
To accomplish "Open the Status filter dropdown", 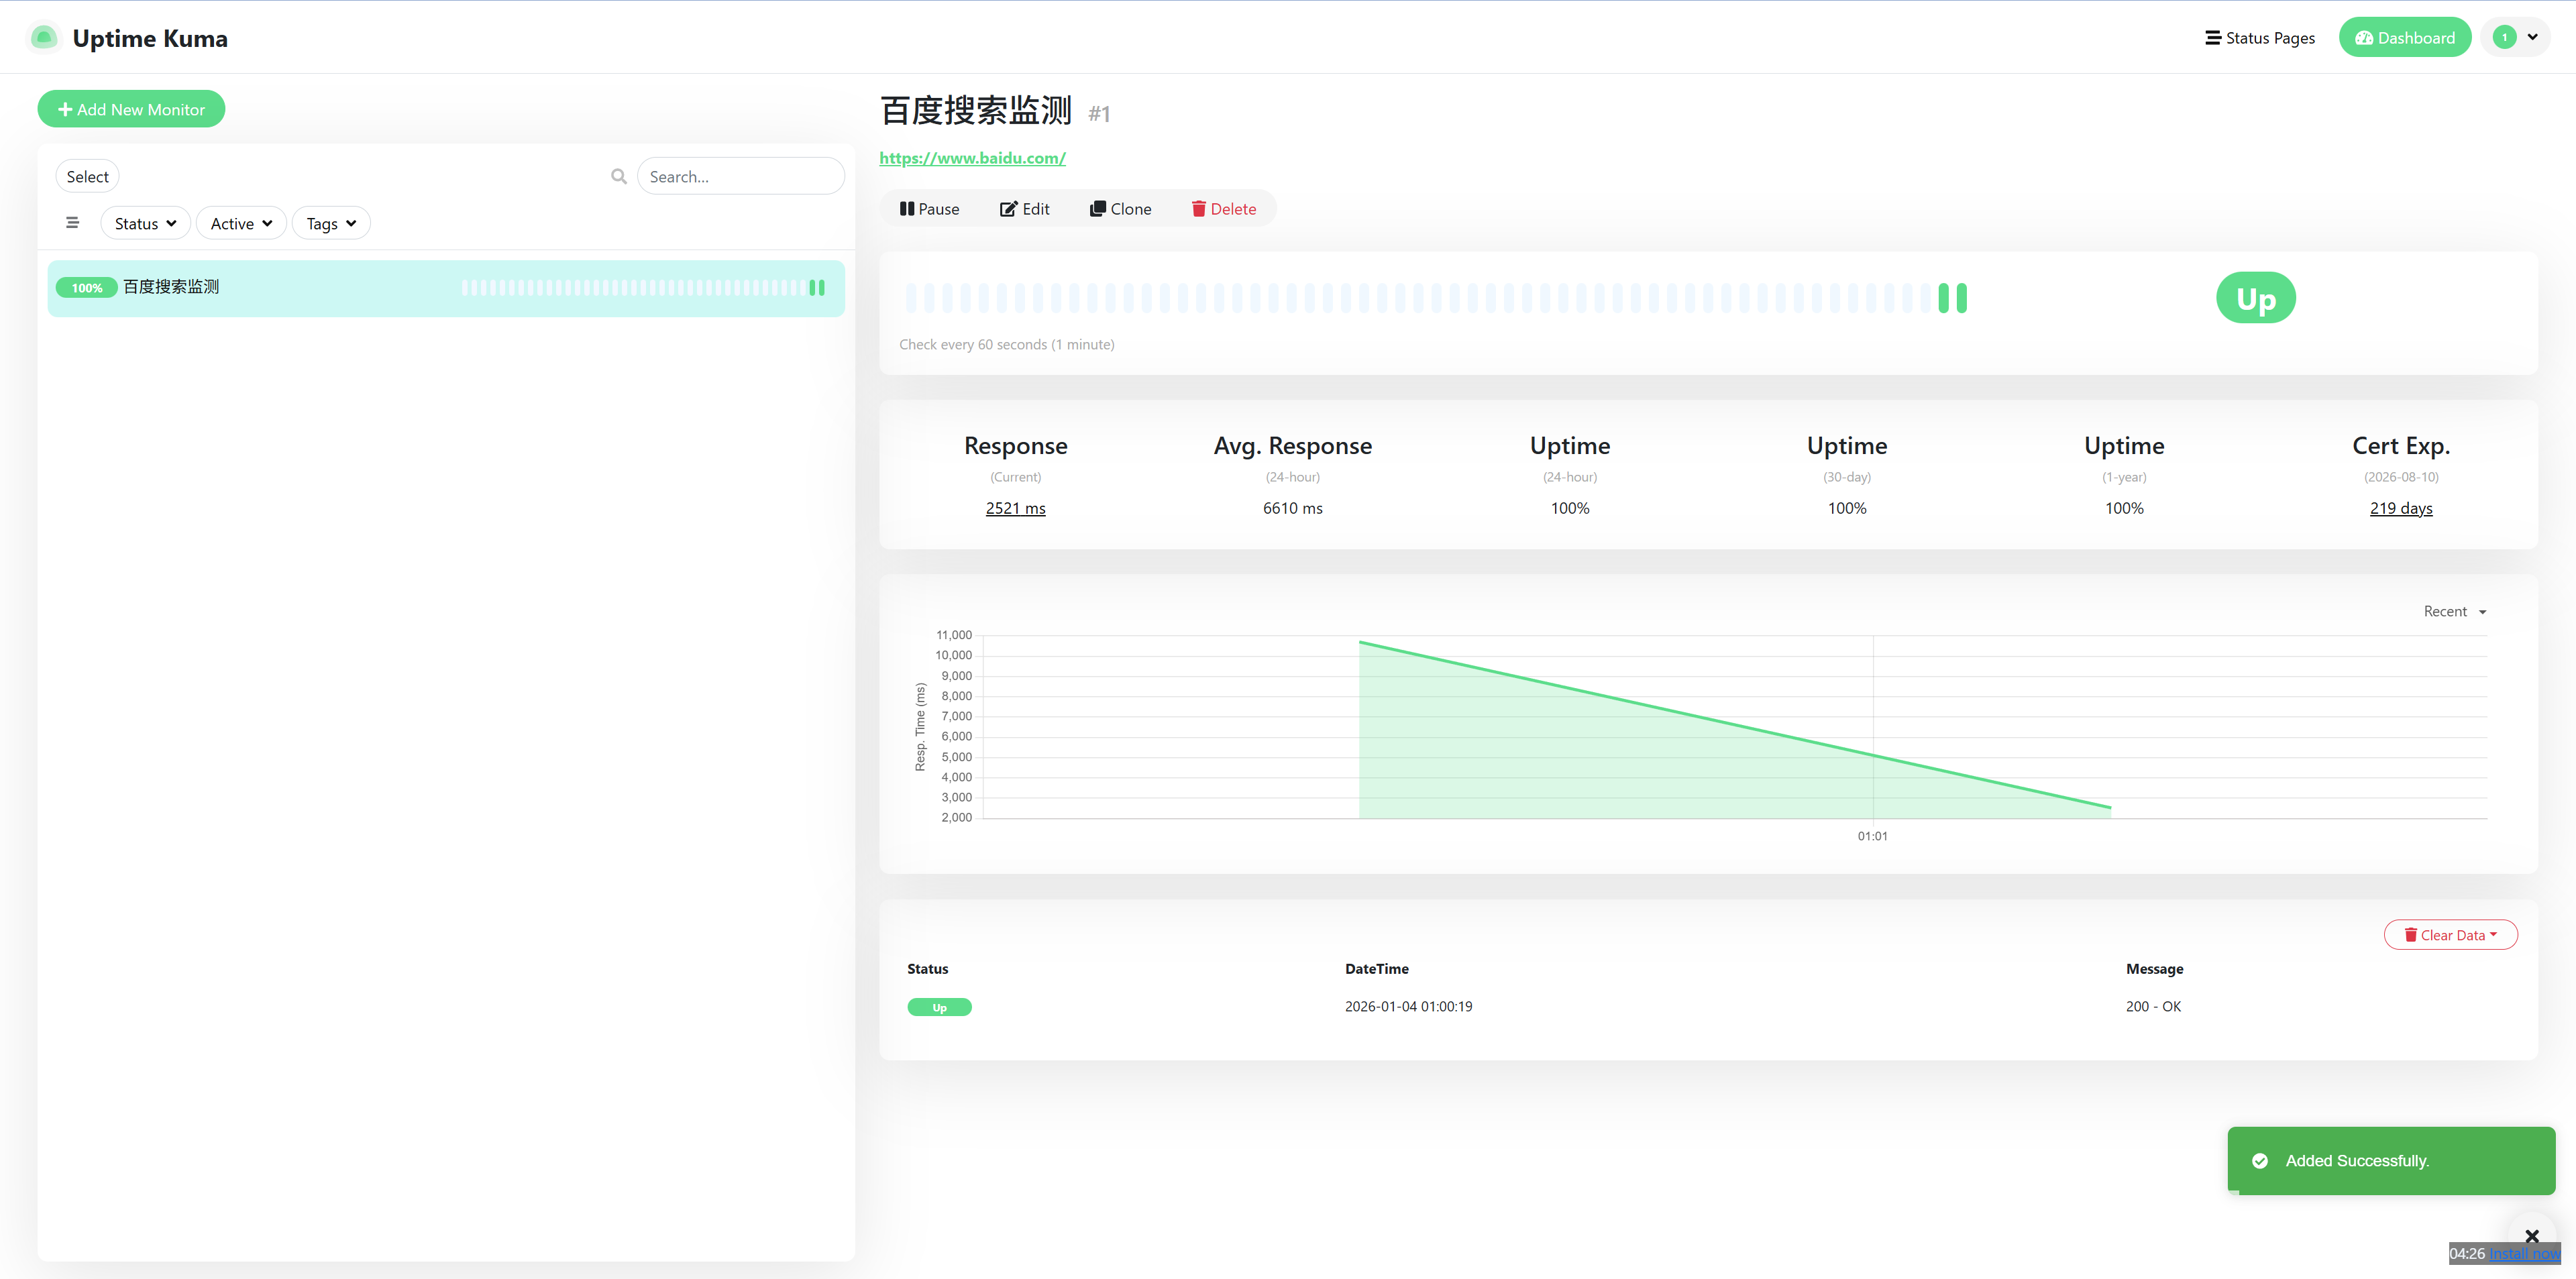I will coord(145,223).
